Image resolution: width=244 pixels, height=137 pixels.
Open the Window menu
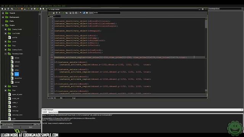[x=12, y=6]
